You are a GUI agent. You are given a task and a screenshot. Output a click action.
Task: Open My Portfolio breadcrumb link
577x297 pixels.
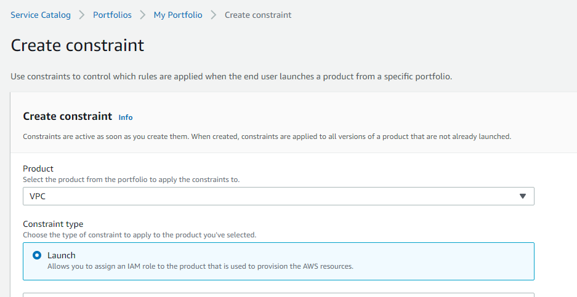pyautogui.click(x=178, y=15)
